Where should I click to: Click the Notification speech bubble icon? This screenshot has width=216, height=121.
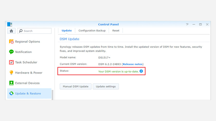[x=11, y=52]
